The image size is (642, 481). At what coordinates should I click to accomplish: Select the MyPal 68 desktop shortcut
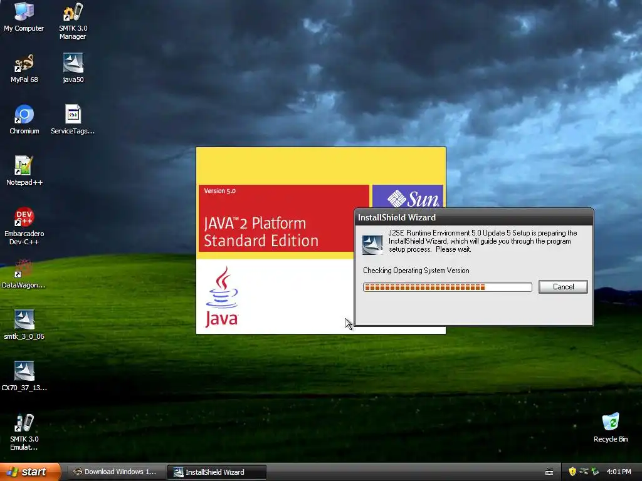[x=24, y=68]
